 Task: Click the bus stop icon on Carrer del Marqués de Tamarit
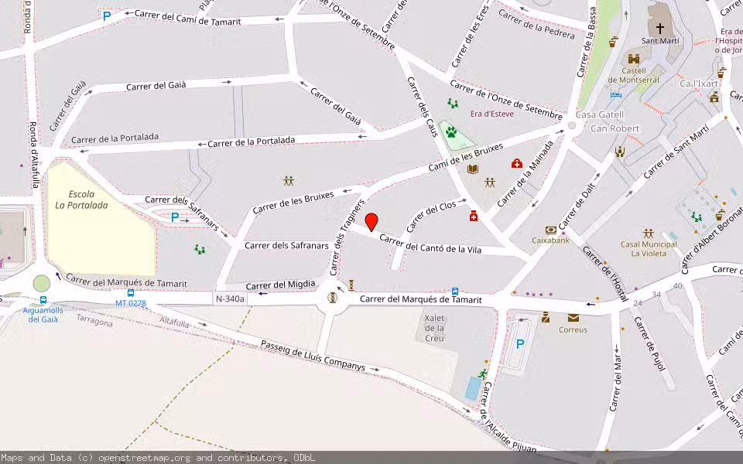pyautogui.click(x=455, y=292)
